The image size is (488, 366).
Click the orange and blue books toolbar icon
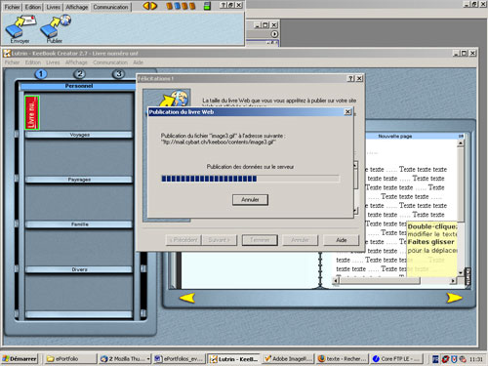coord(181,6)
